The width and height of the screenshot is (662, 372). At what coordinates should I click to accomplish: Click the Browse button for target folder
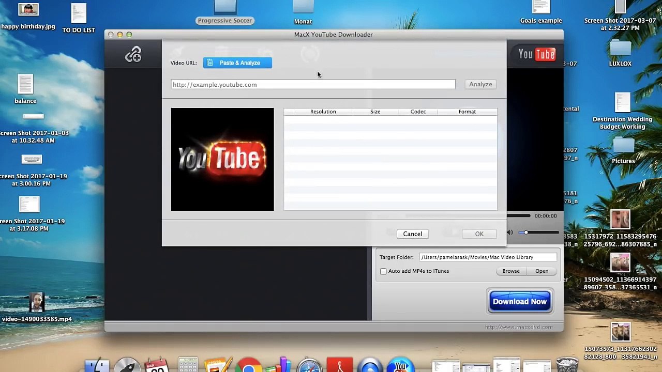click(511, 271)
